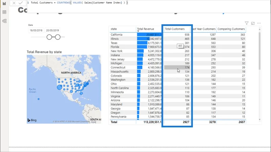This screenshot has width=271, height=152.
Task: Select the Michigan row
Action: point(178,63)
